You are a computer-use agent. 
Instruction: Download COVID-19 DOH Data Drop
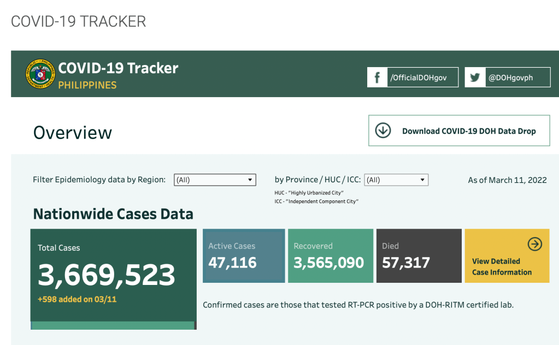click(x=468, y=131)
